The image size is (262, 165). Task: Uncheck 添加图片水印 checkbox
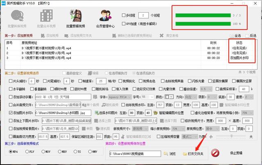[x=11, y=113]
